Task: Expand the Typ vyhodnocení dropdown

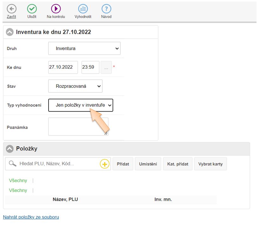Action: tap(81, 105)
